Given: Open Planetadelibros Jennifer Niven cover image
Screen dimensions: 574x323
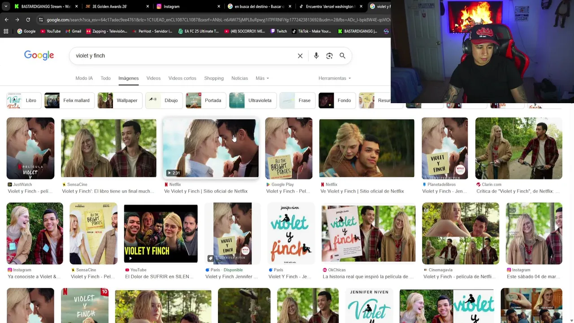Looking at the screenshot, I should pyautogui.click(x=445, y=148).
